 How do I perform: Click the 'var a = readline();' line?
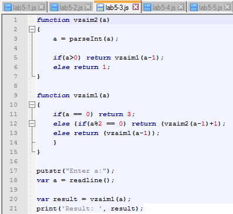(x=75, y=180)
